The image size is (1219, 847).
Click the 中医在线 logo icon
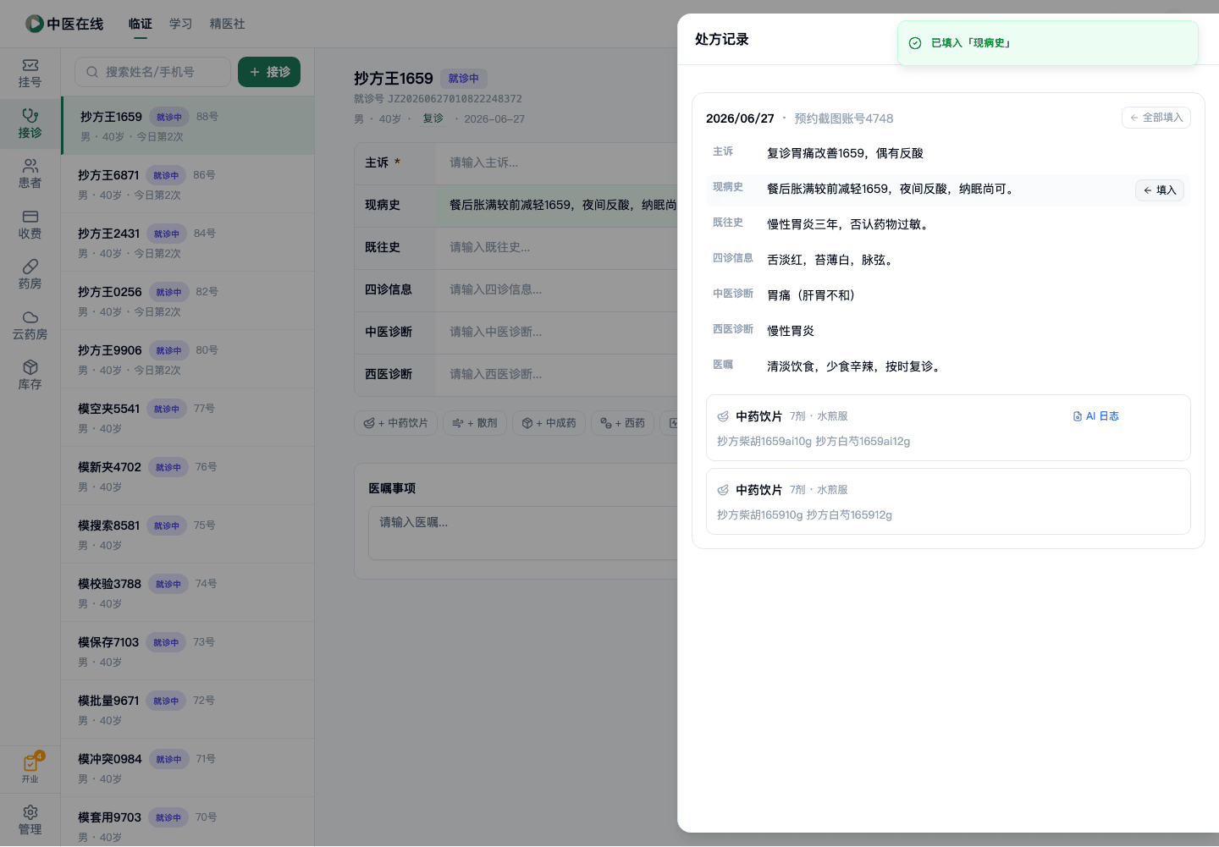[x=35, y=24]
